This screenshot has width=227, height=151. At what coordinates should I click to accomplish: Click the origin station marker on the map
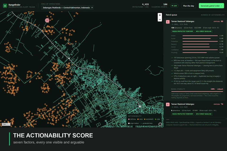coord(140,106)
